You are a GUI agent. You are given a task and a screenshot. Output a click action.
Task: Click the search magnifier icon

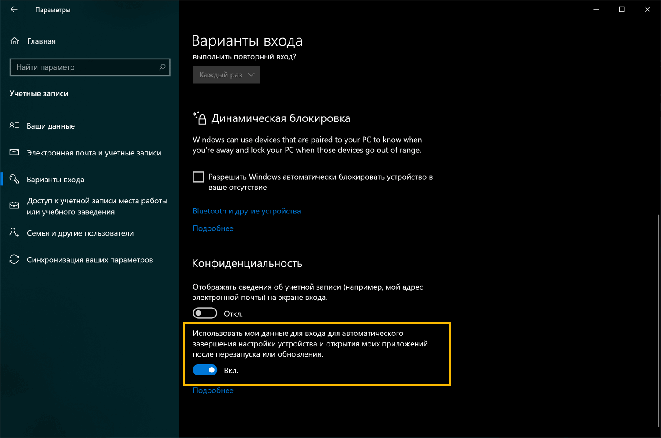pos(162,67)
